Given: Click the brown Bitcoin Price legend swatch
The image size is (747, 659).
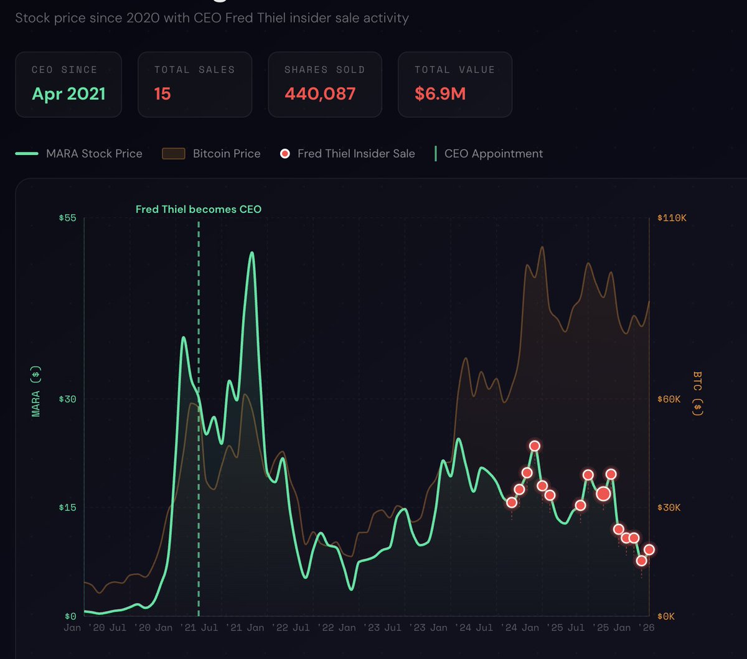Looking at the screenshot, I should [174, 154].
